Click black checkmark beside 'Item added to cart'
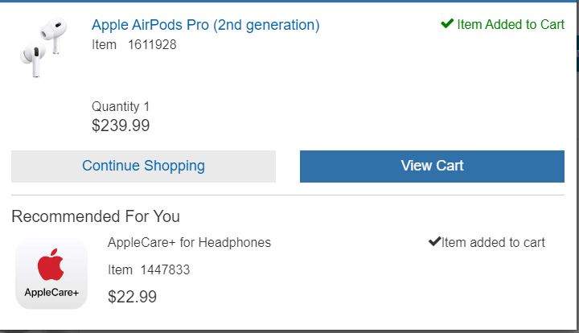Viewport: 579px width, 333px height. [x=434, y=241]
